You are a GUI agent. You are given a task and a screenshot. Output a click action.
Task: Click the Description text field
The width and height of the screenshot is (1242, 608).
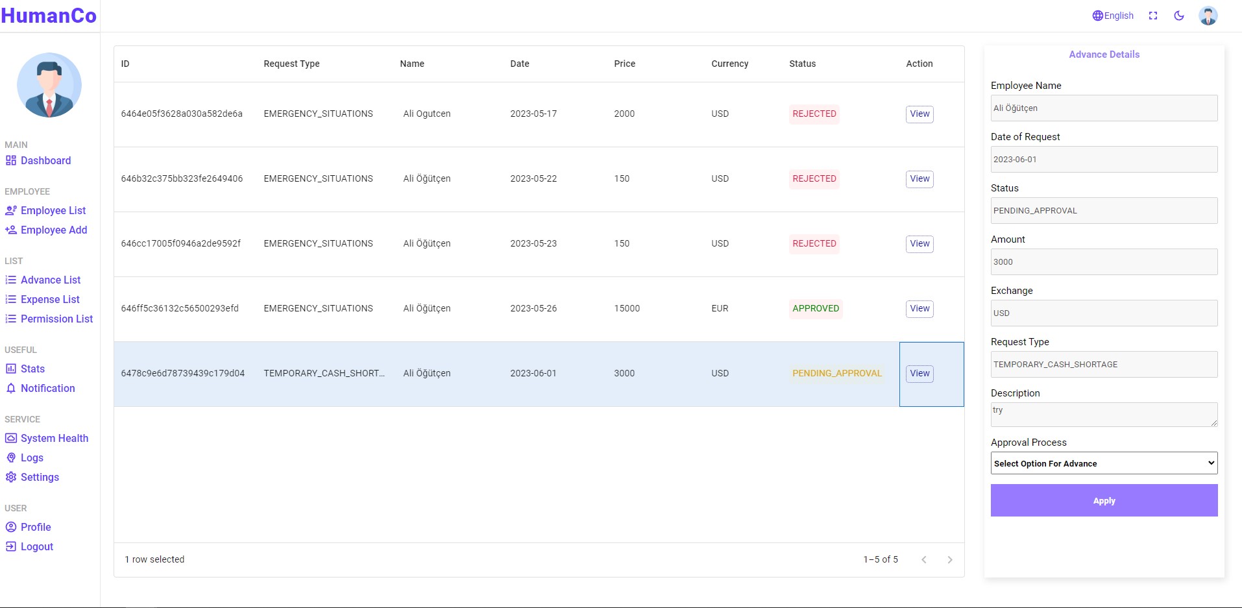1103,414
